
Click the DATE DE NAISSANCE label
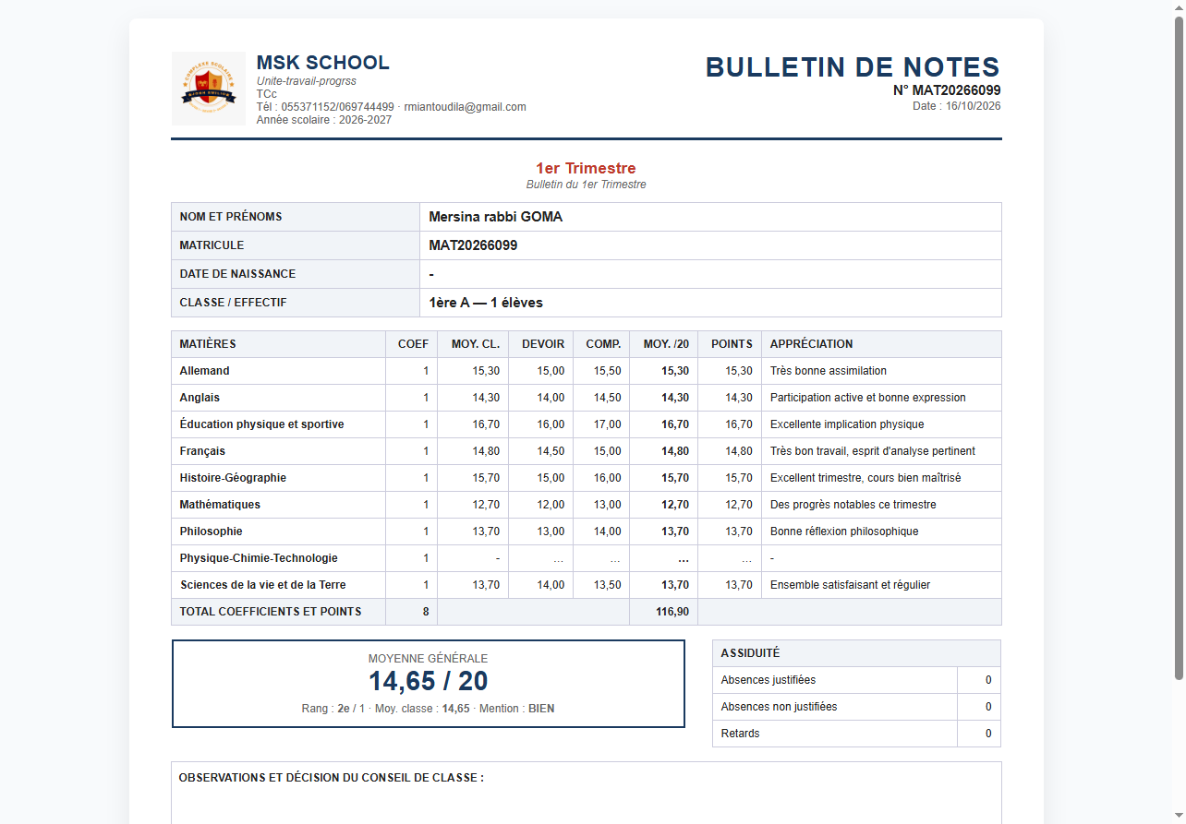pos(237,274)
